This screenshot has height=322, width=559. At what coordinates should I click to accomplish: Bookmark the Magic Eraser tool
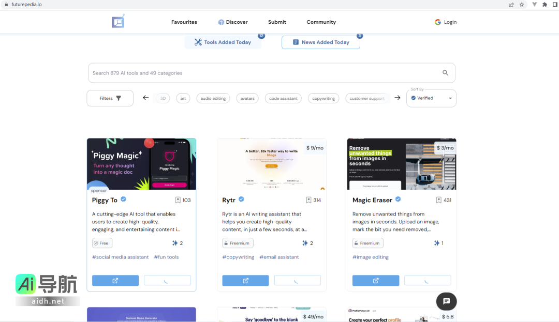point(439,201)
